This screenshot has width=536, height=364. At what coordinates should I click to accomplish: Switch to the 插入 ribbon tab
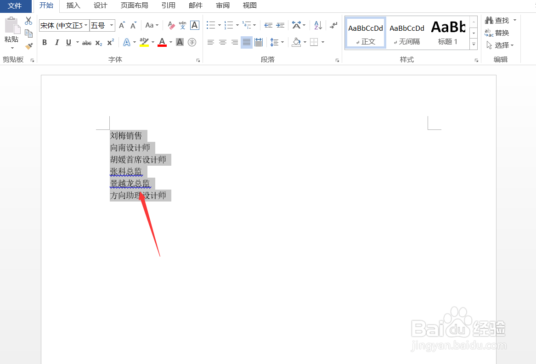(x=73, y=6)
